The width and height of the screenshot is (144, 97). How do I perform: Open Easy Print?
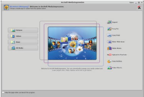click(x=114, y=35)
